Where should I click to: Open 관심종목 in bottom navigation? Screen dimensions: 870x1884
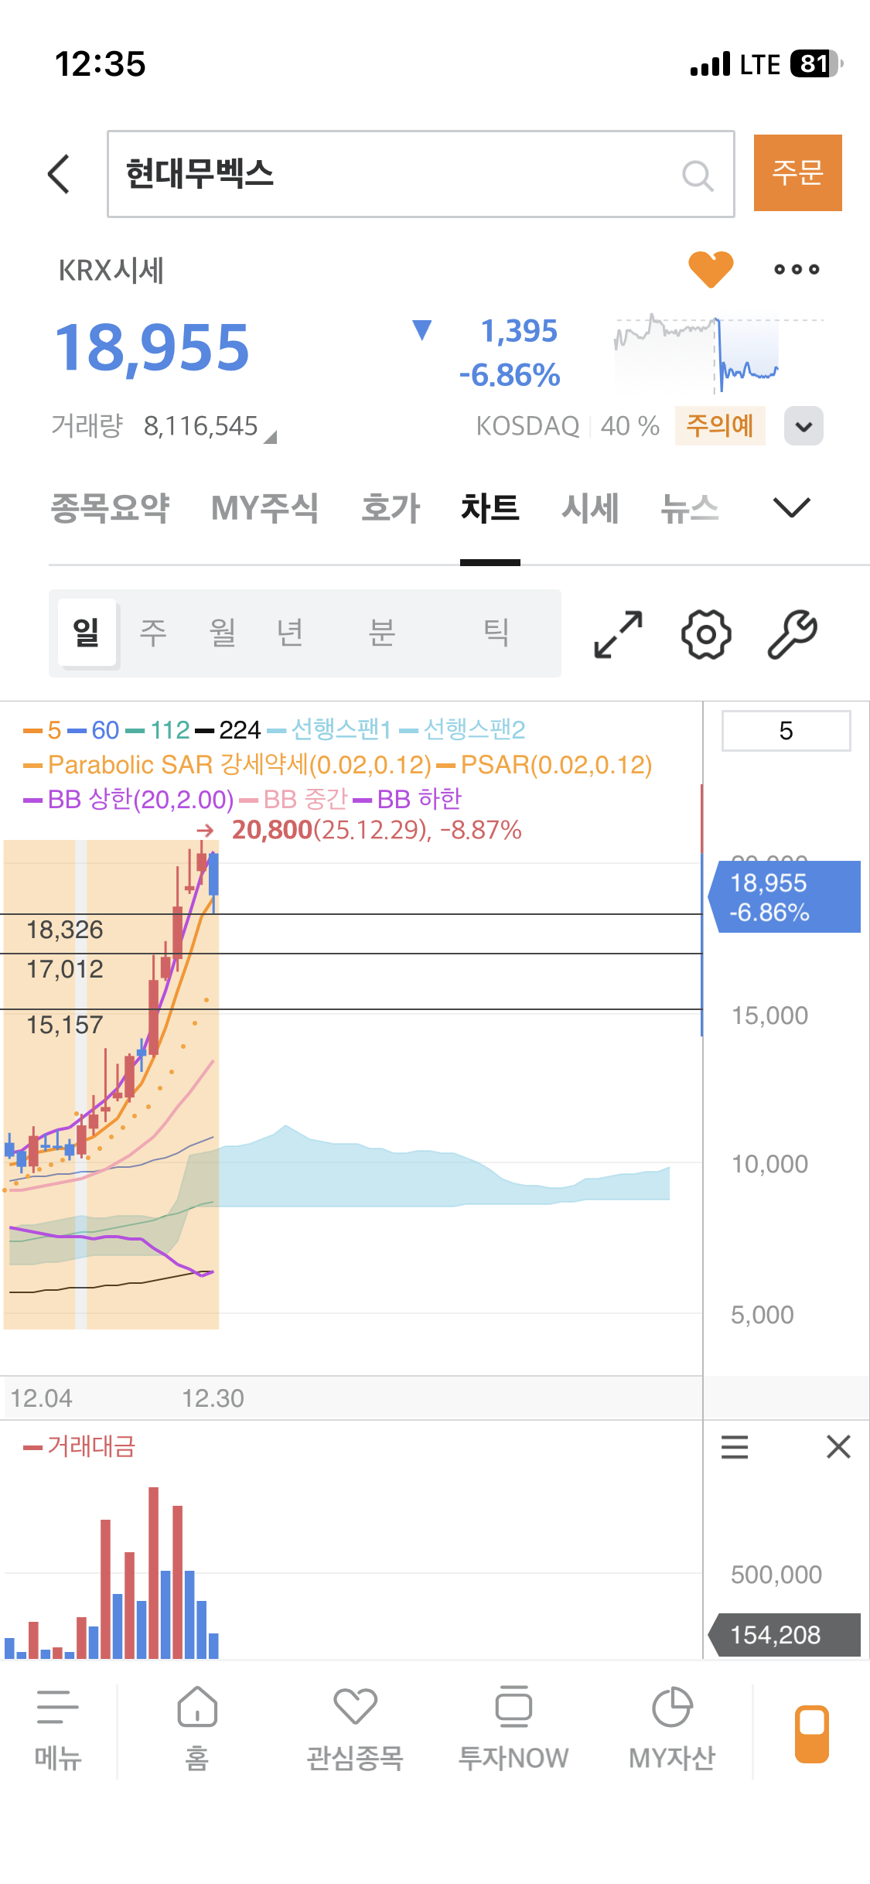pyautogui.click(x=355, y=1729)
